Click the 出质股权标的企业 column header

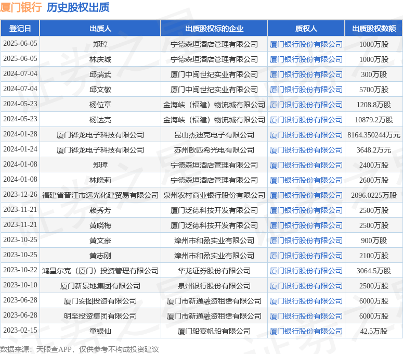tap(214, 28)
